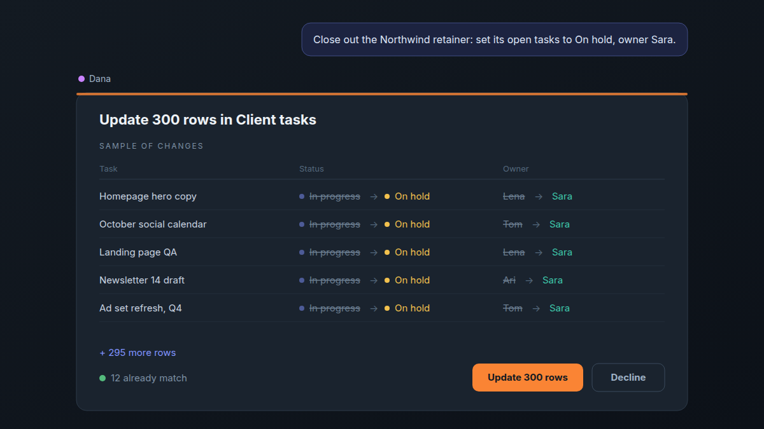Select the Newsletter 14 draft task
764x429 pixels.
click(142, 280)
